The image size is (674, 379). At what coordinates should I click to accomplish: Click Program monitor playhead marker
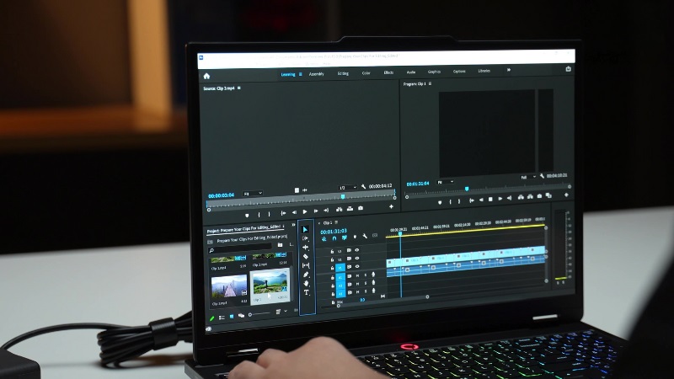(x=467, y=189)
